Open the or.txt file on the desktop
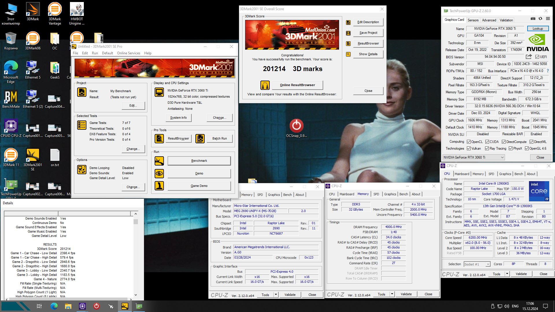This screenshot has width=555, height=312. (x=55, y=157)
